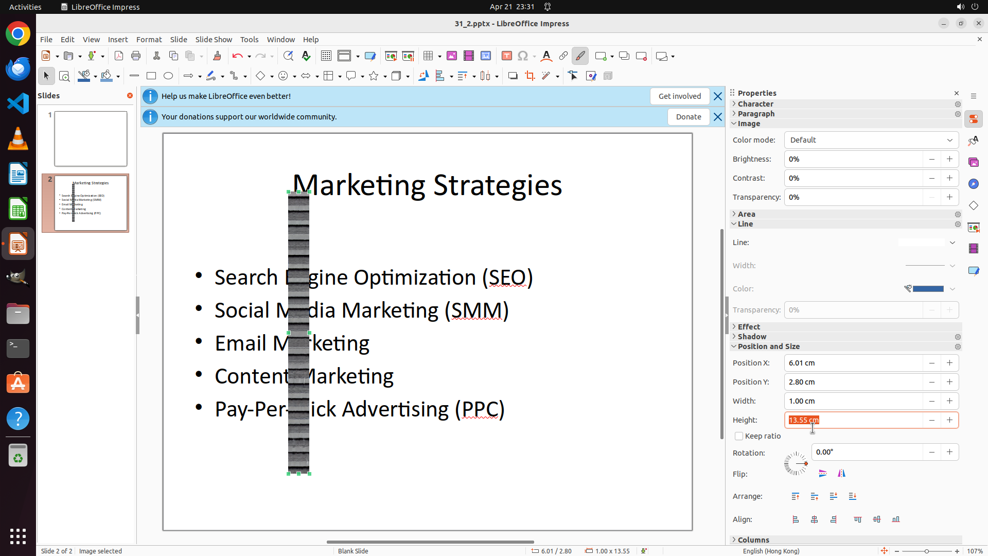The image size is (988, 556).
Task: Select the Ellipse drawing tool
Action: click(168, 76)
